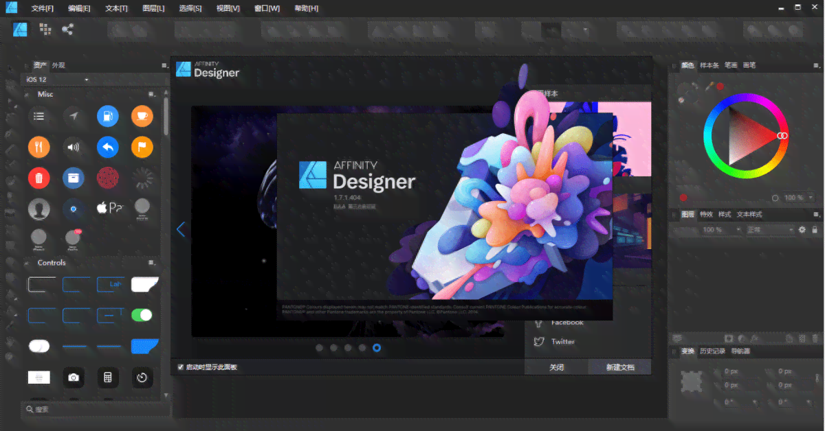This screenshot has width=825, height=431.
Task: Select the calculator icon asset
Action: [108, 377]
